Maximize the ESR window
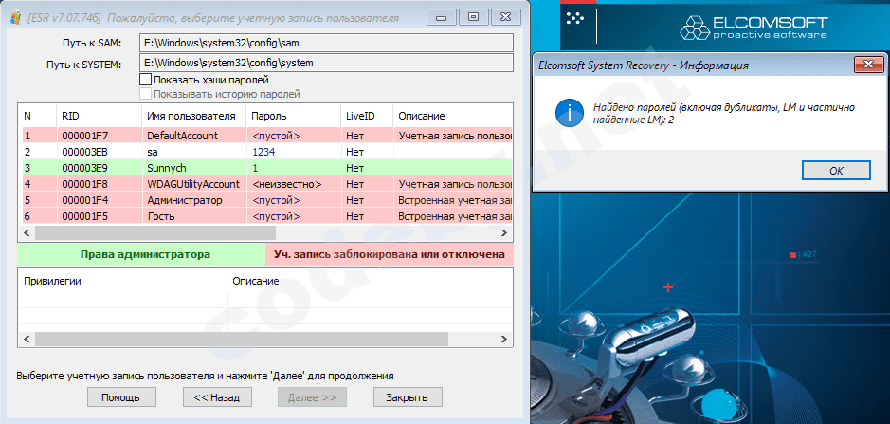The width and height of the screenshot is (890, 424). 473,16
